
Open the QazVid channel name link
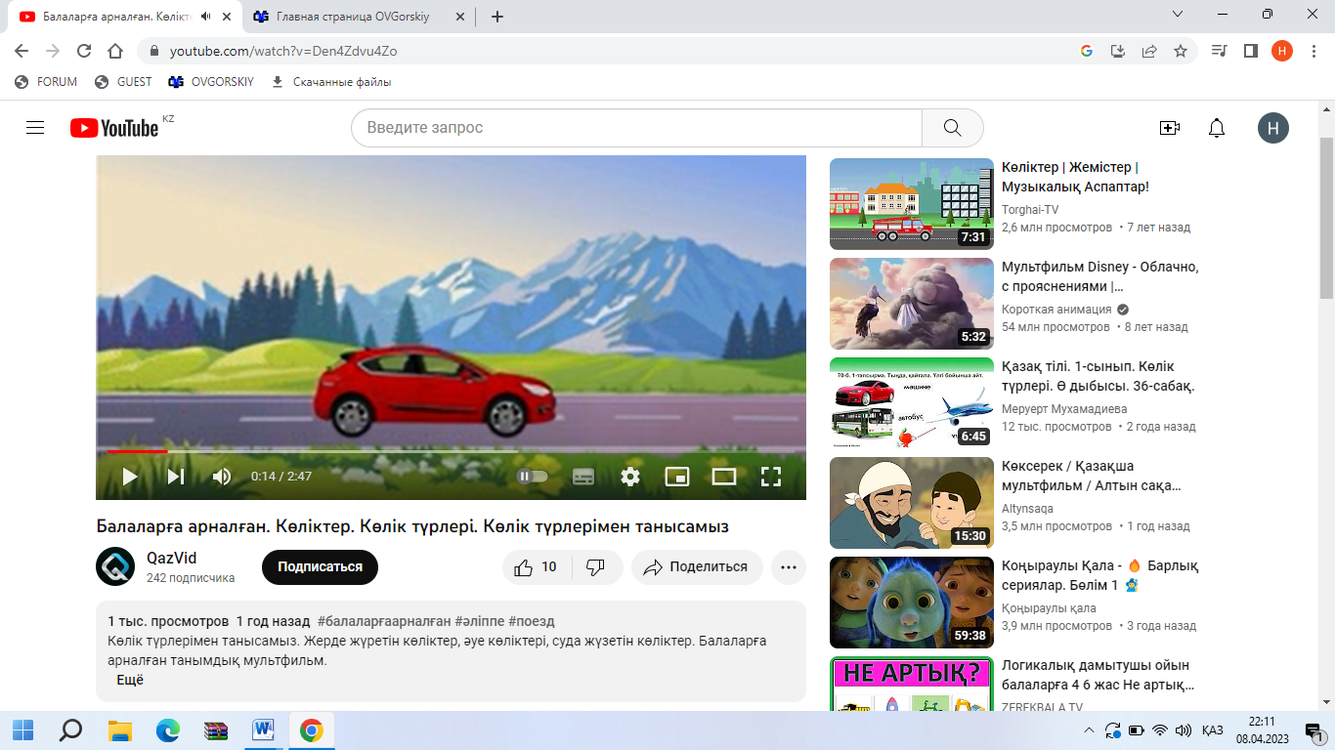coord(171,558)
